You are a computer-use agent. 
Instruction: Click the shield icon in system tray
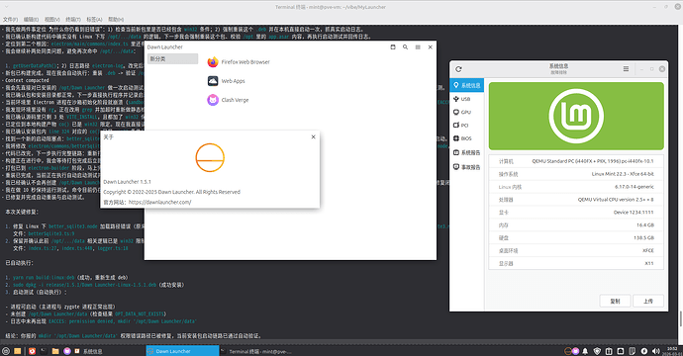597,351
